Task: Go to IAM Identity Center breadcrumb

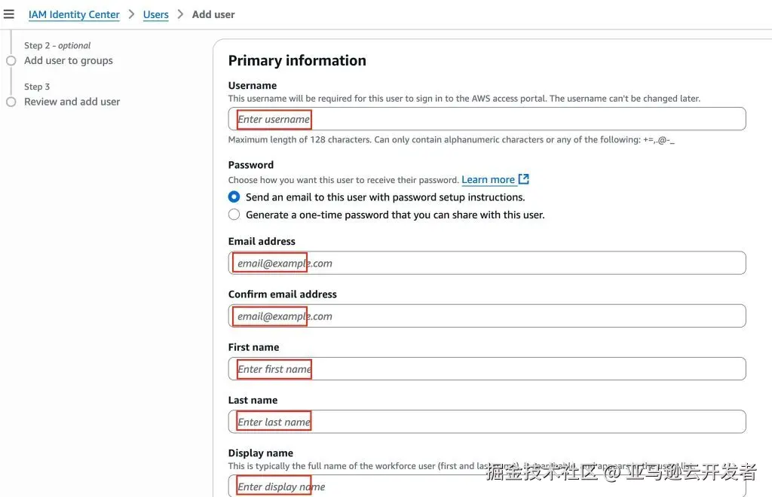Action: point(74,14)
